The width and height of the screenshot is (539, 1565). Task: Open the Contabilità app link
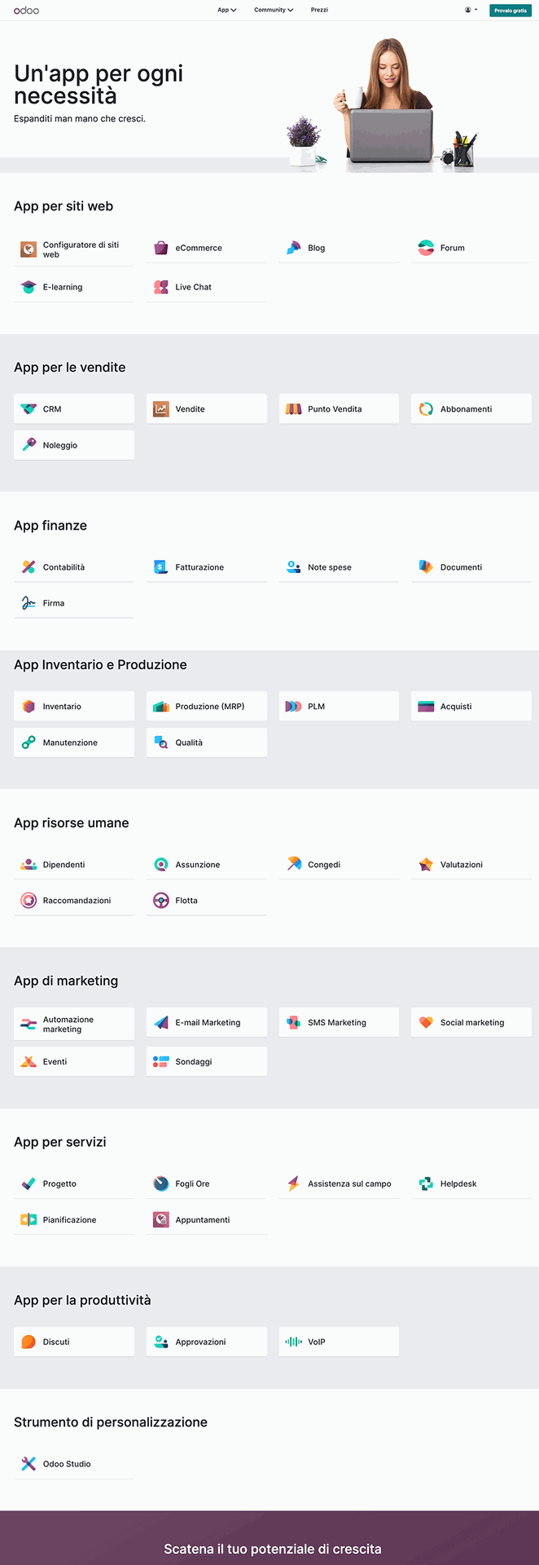(64, 567)
